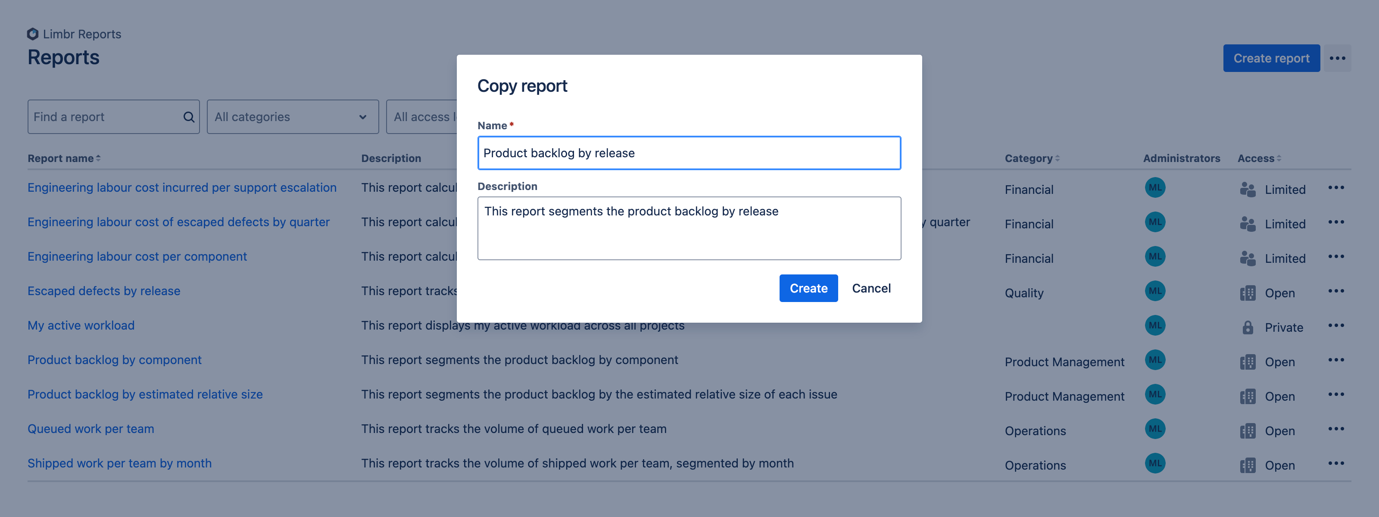Click the Limbr Reports logo icon
The width and height of the screenshot is (1379, 517).
33,34
